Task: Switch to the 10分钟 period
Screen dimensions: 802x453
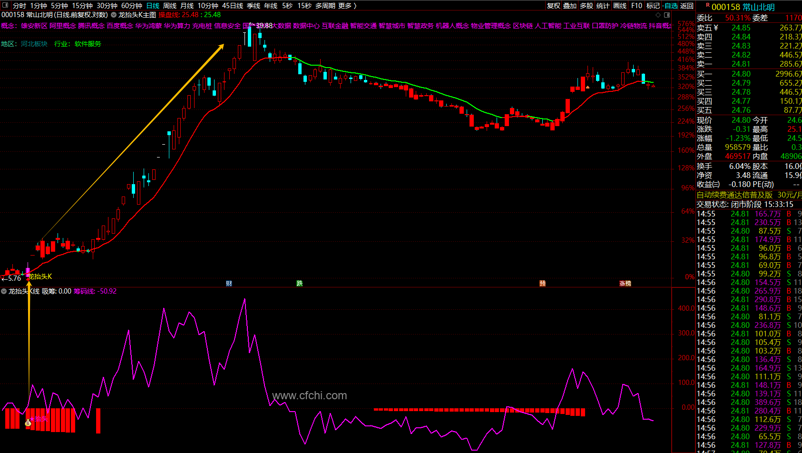Action: click(x=208, y=6)
